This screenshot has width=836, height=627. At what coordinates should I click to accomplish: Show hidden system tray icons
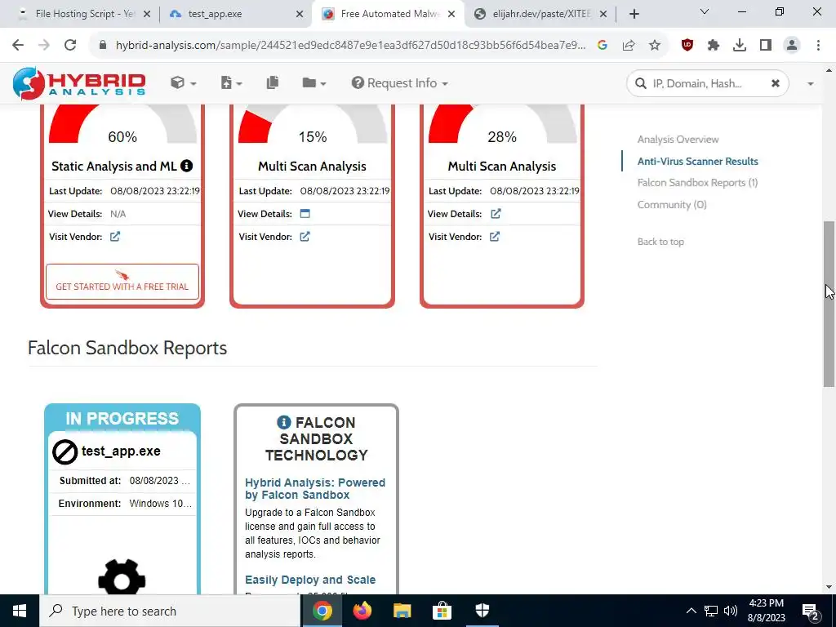[691, 611]
